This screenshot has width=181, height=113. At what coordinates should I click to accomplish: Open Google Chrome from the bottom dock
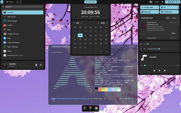point(96,108)
